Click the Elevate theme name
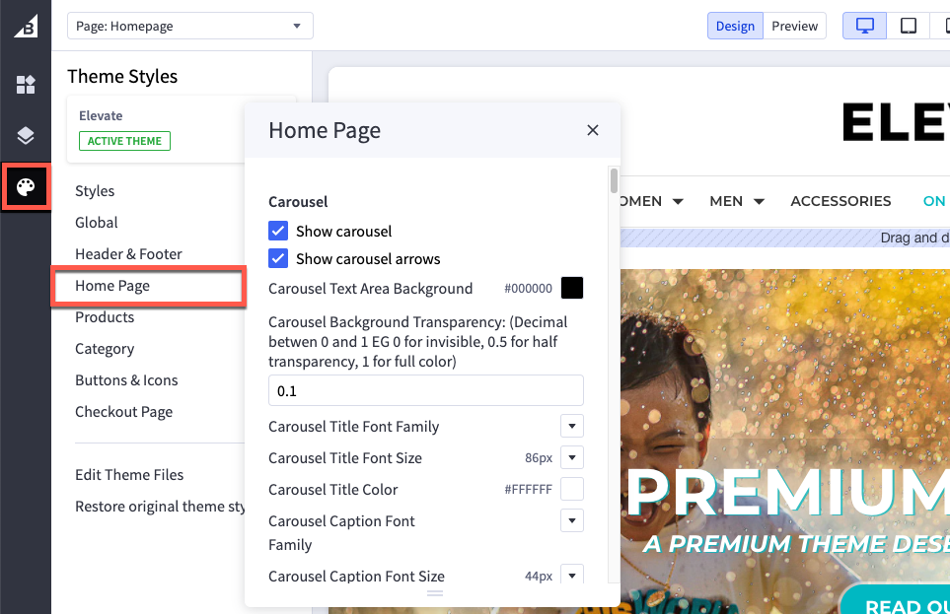 tap(101, 115)
